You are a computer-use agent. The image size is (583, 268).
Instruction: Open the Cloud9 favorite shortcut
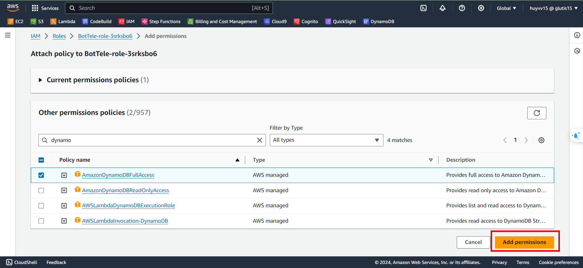[x=275, y=21]
